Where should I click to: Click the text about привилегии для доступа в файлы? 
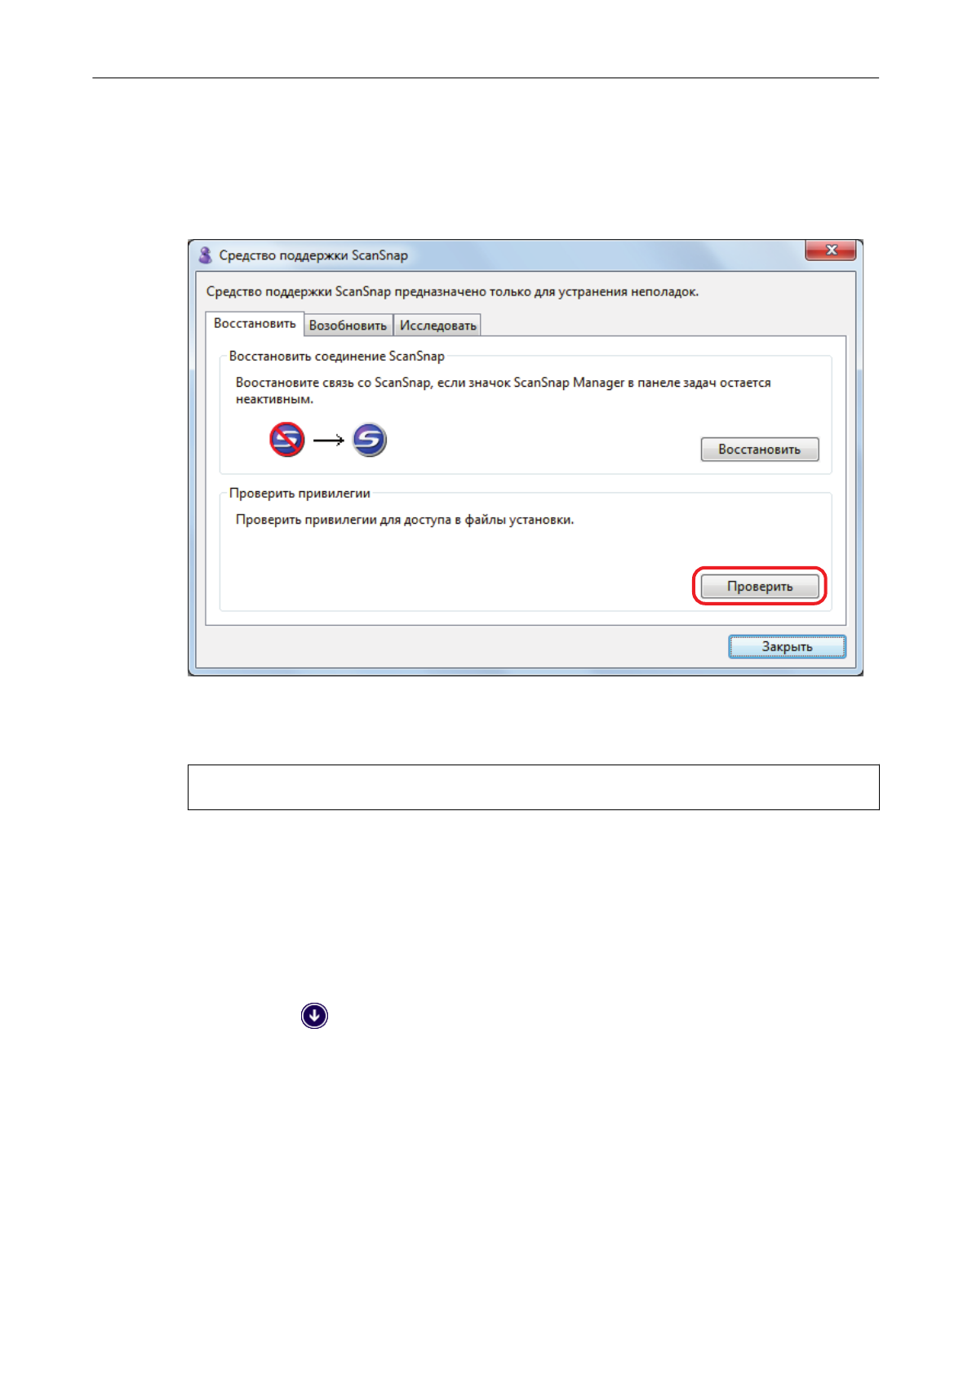point(405,520)
